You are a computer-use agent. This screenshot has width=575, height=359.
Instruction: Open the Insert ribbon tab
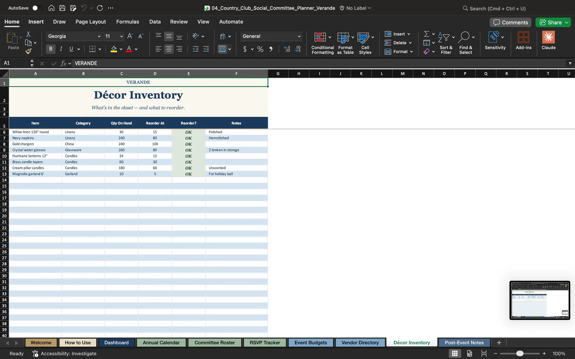click(36, 22)
